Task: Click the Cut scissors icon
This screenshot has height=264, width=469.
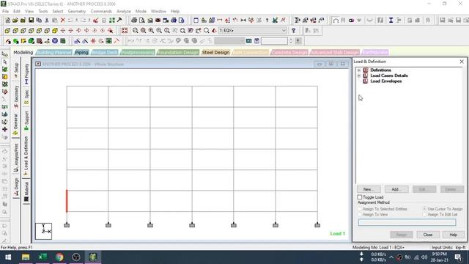Action: [x=47, y=21]
